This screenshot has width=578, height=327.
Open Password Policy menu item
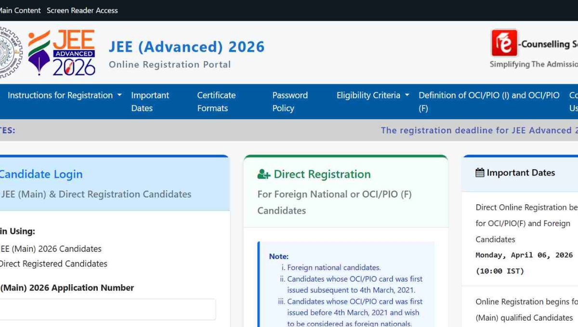pyautogui.click(x=290, y=101)
